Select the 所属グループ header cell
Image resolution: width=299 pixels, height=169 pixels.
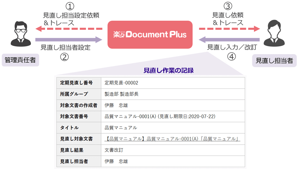(79, 94)
